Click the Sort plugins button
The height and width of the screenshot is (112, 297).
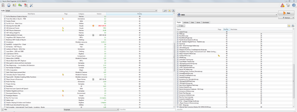tap(181, 26)
